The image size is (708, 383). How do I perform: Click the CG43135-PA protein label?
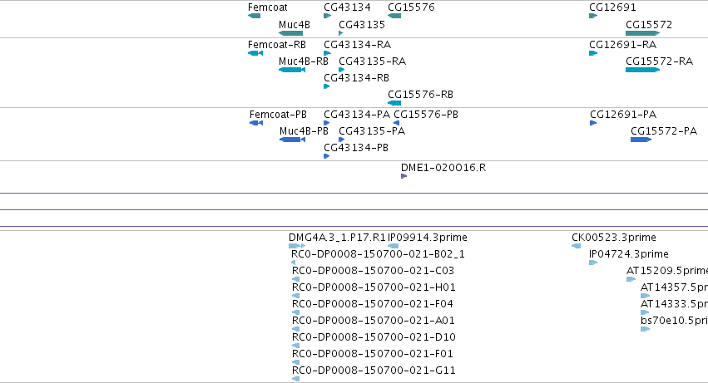pyautogui.click(x=372, y=130)
